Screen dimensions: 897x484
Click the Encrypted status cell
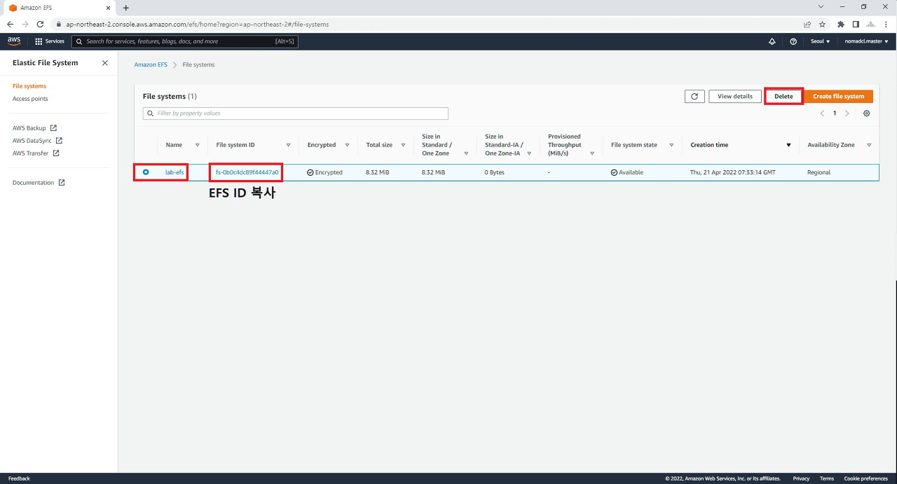325,172
